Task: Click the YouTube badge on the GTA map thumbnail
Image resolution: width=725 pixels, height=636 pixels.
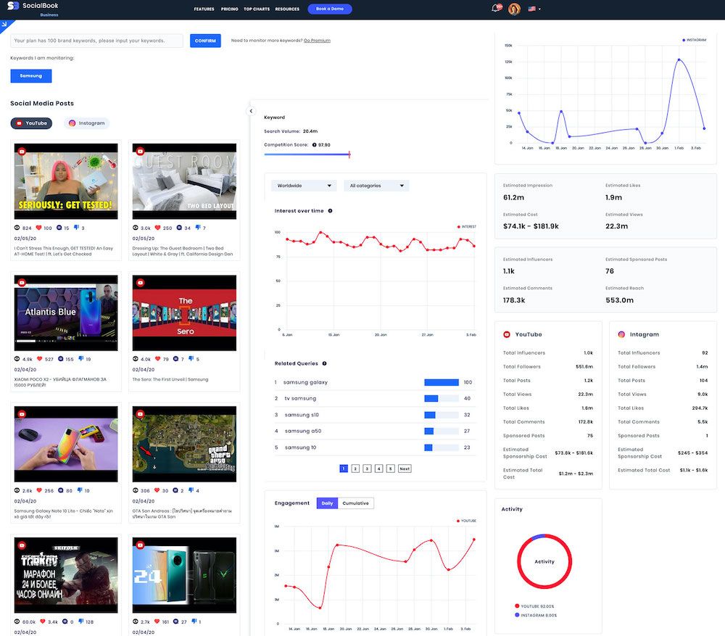Action: 140,414
